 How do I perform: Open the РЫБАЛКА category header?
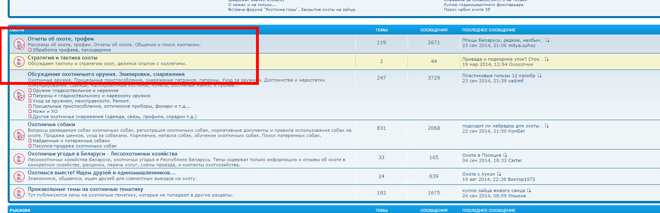20,210
